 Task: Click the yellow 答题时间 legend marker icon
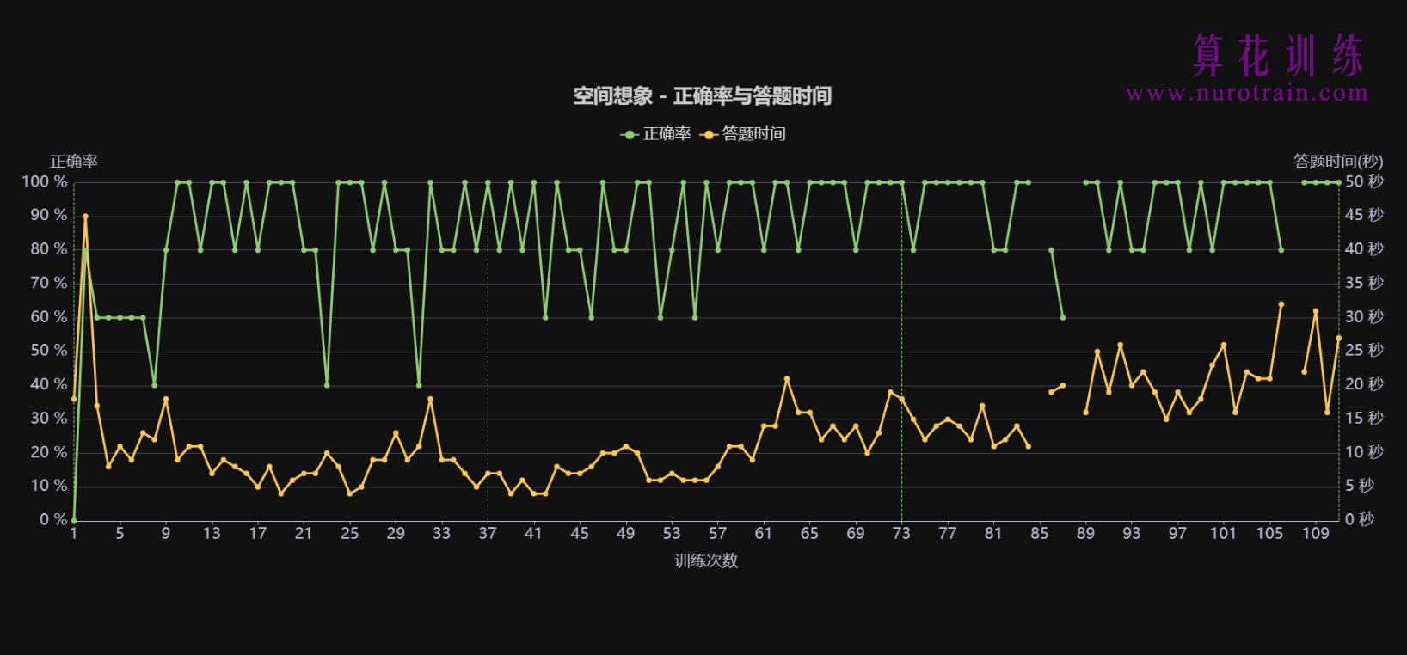click(709, 135)
